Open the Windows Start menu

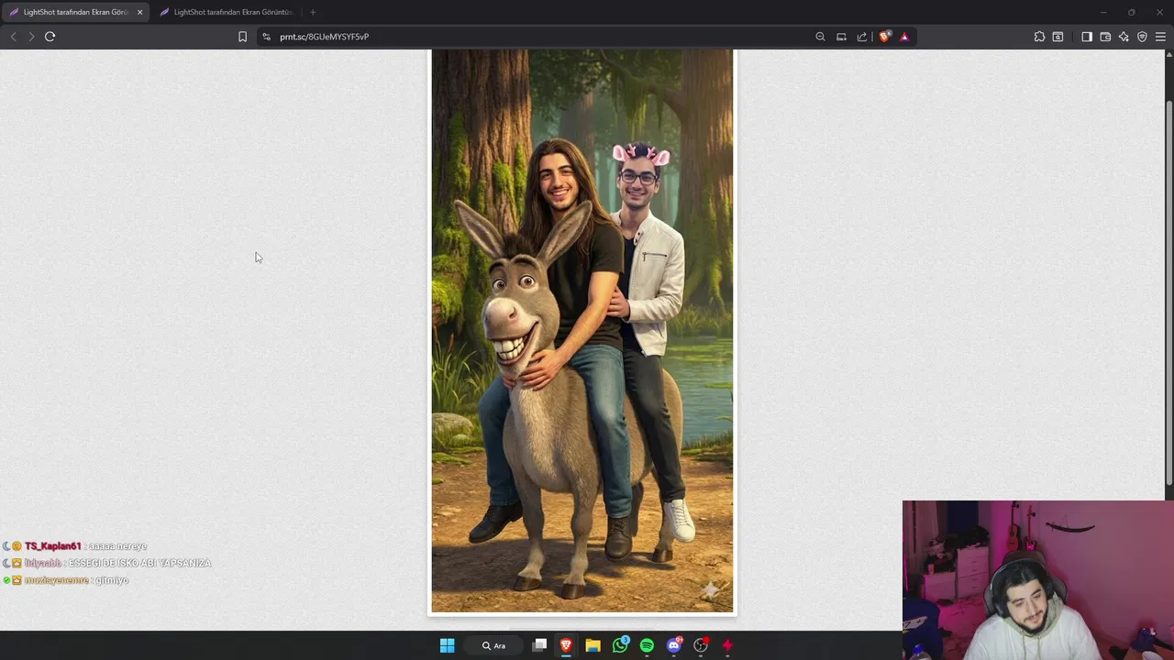coord(447,645)
